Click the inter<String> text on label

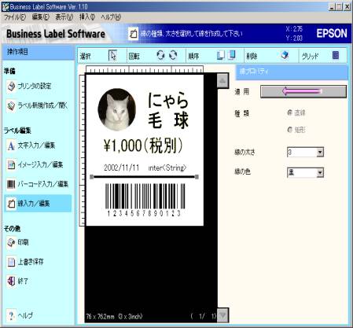click(x=167, y=168)
